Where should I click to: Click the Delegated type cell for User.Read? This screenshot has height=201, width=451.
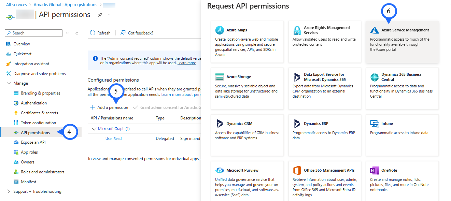165,139
